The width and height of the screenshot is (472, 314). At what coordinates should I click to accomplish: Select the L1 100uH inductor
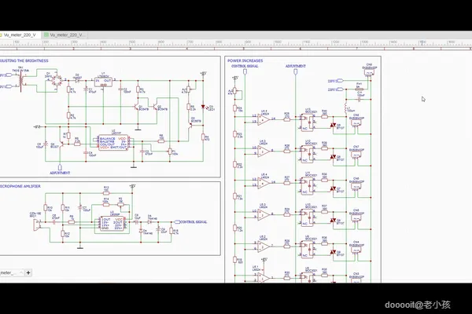(x=346, y=109)
